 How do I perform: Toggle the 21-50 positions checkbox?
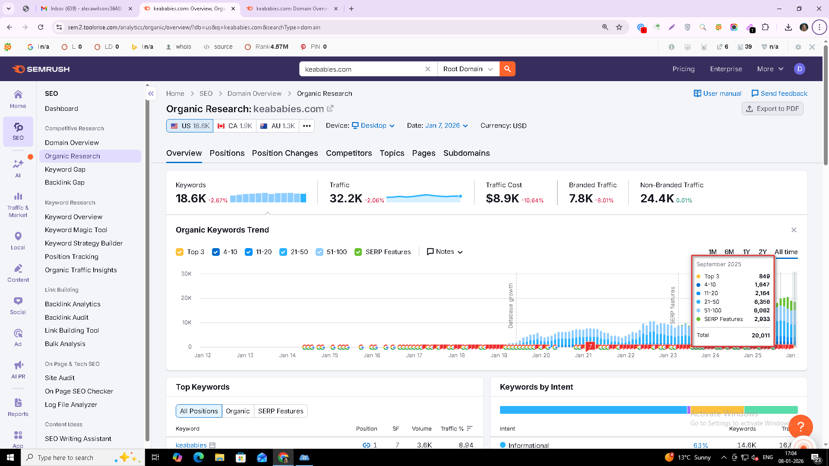tap(283, 252)
